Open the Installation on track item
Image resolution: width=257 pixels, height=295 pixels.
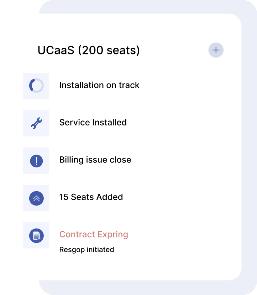coord(99,85)
